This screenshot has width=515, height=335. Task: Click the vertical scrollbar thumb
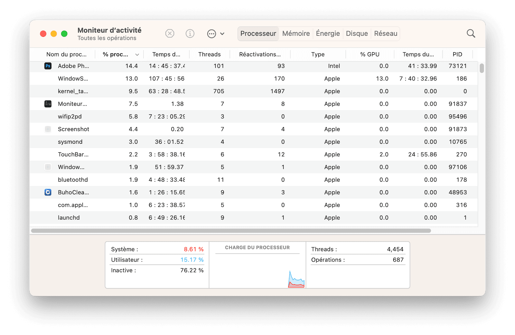pyautogui.click(x=482, y=68)
